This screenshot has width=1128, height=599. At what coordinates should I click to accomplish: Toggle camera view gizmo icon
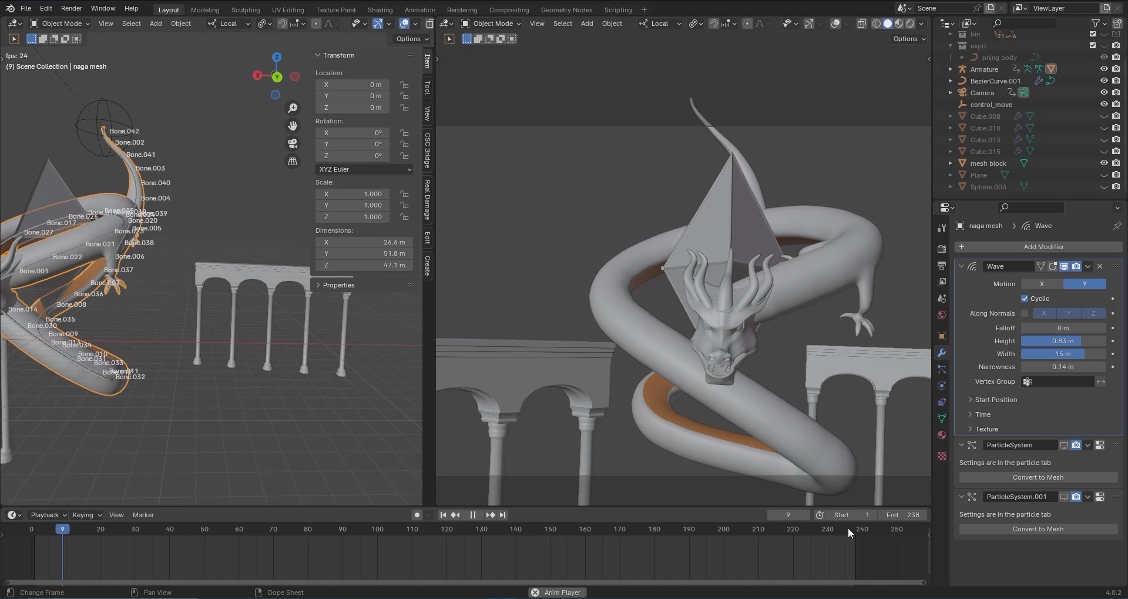[x=293, y=143]
